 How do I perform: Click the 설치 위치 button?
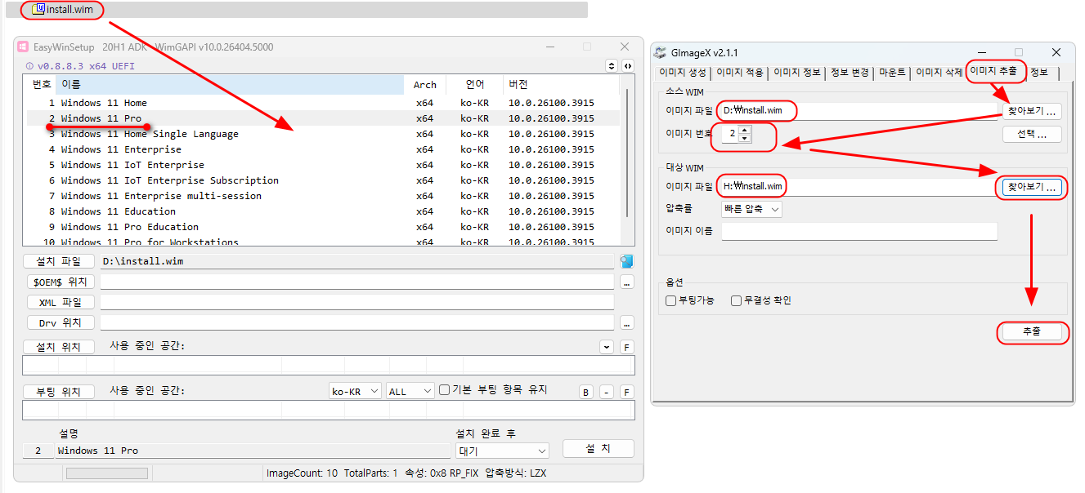(59, 347)
